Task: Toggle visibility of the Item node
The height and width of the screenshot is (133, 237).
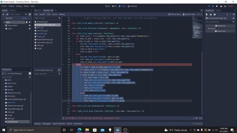Action: [x=30, y=22]
